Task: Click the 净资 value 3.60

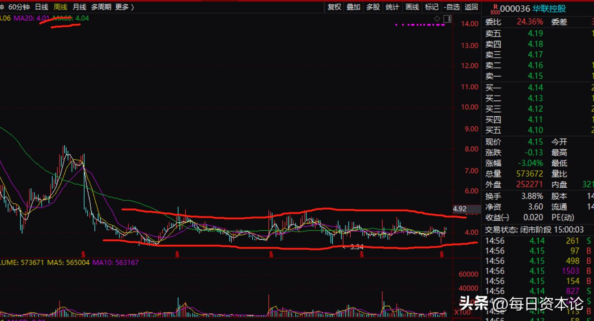Action: [535, 207]
